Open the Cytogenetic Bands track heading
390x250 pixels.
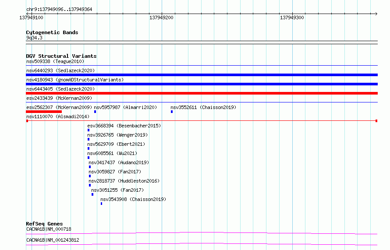click(52, 32)
